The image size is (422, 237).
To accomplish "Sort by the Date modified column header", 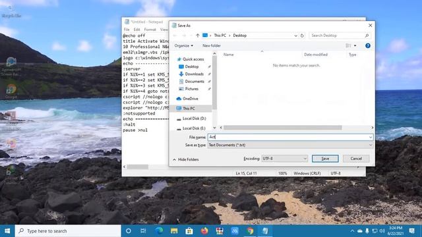I will [316, 55].
